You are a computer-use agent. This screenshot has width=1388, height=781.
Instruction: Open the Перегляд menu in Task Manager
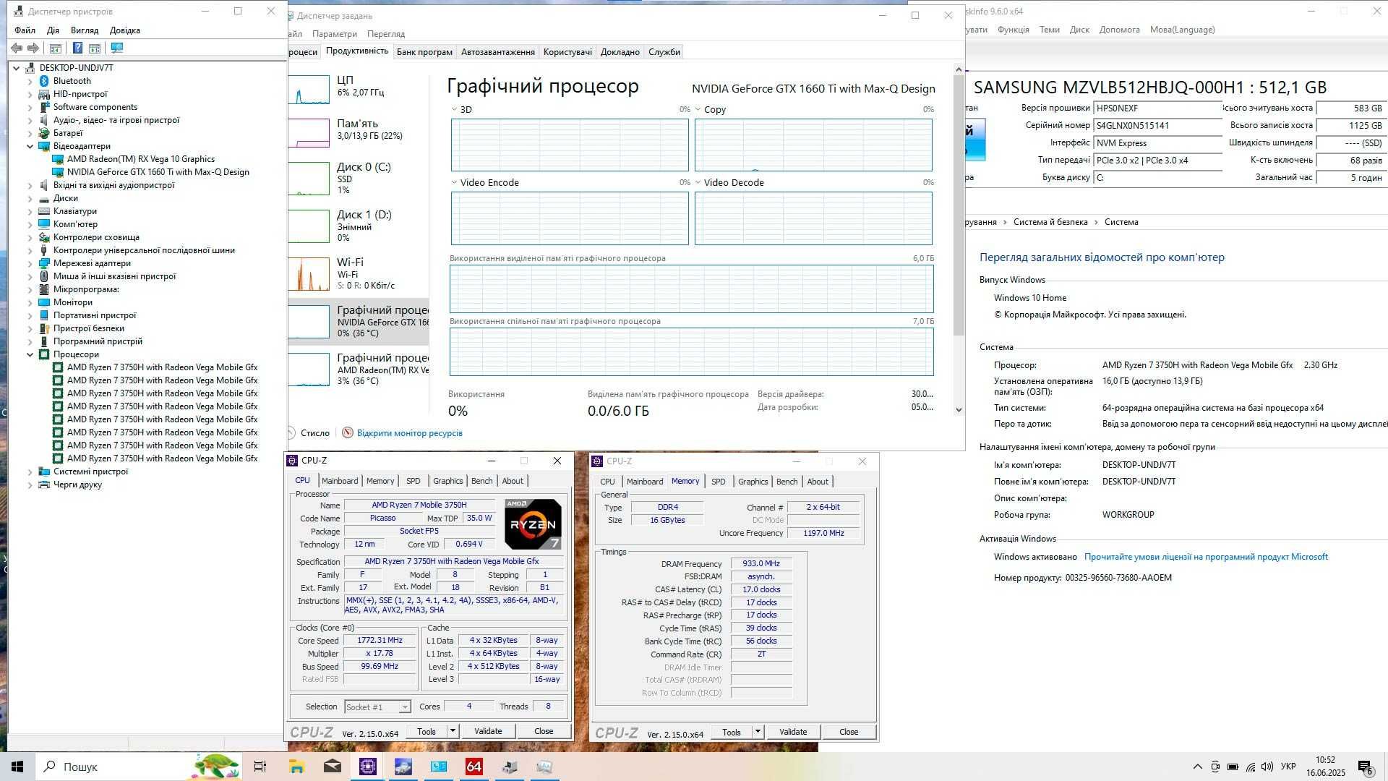386,34
